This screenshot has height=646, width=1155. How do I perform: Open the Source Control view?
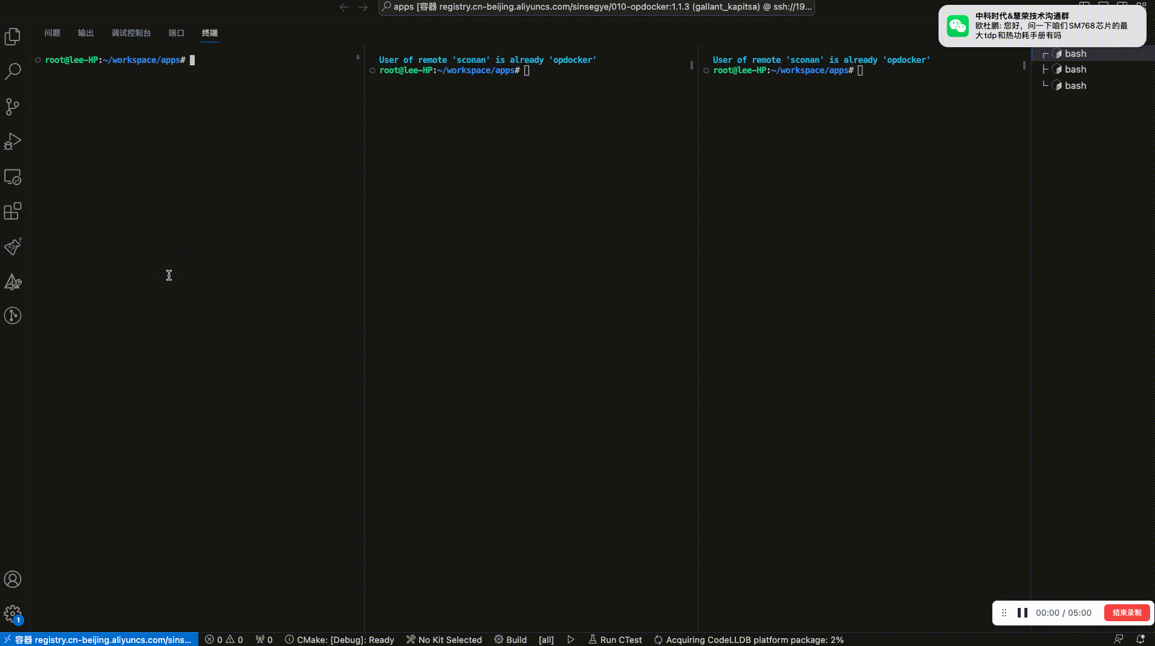[13, 106]
